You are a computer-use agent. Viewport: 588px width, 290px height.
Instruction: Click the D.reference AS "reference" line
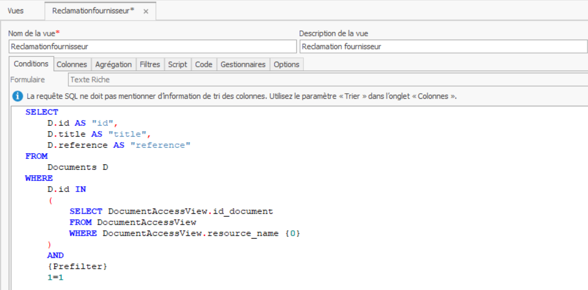(119, 145)
